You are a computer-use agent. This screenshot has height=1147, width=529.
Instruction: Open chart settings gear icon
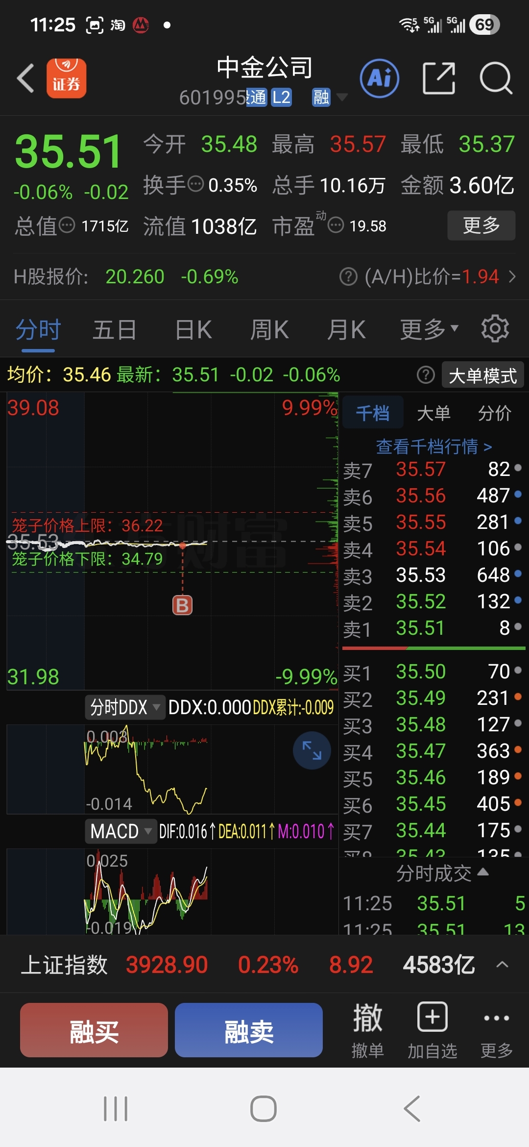(495, 328)
